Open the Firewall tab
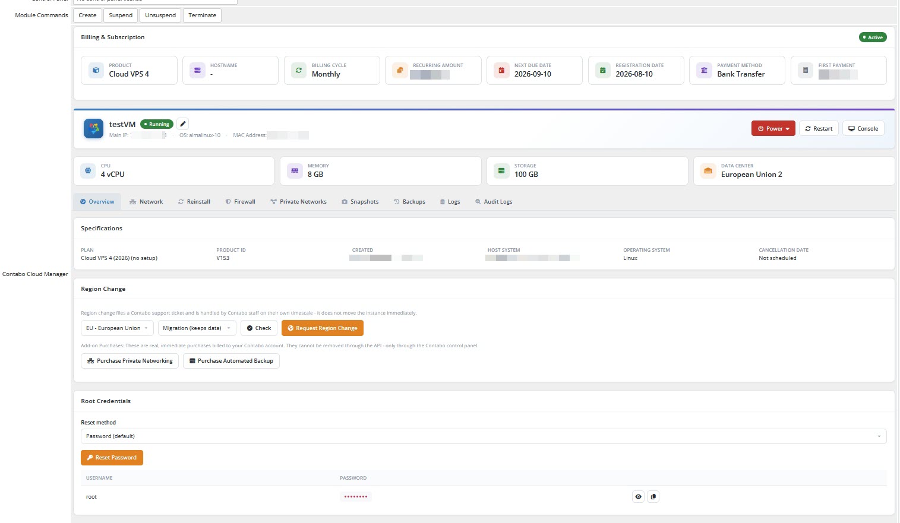The height and width of the screenshot is (523, 900). (241, 202)
